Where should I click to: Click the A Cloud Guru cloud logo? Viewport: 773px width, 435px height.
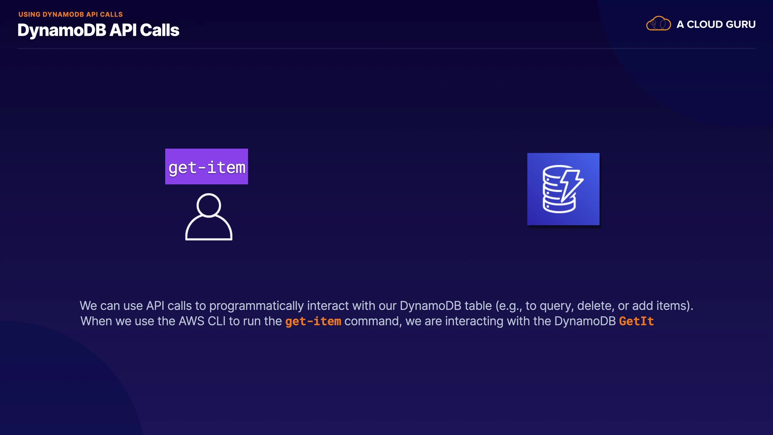click(x=658, y=24)
